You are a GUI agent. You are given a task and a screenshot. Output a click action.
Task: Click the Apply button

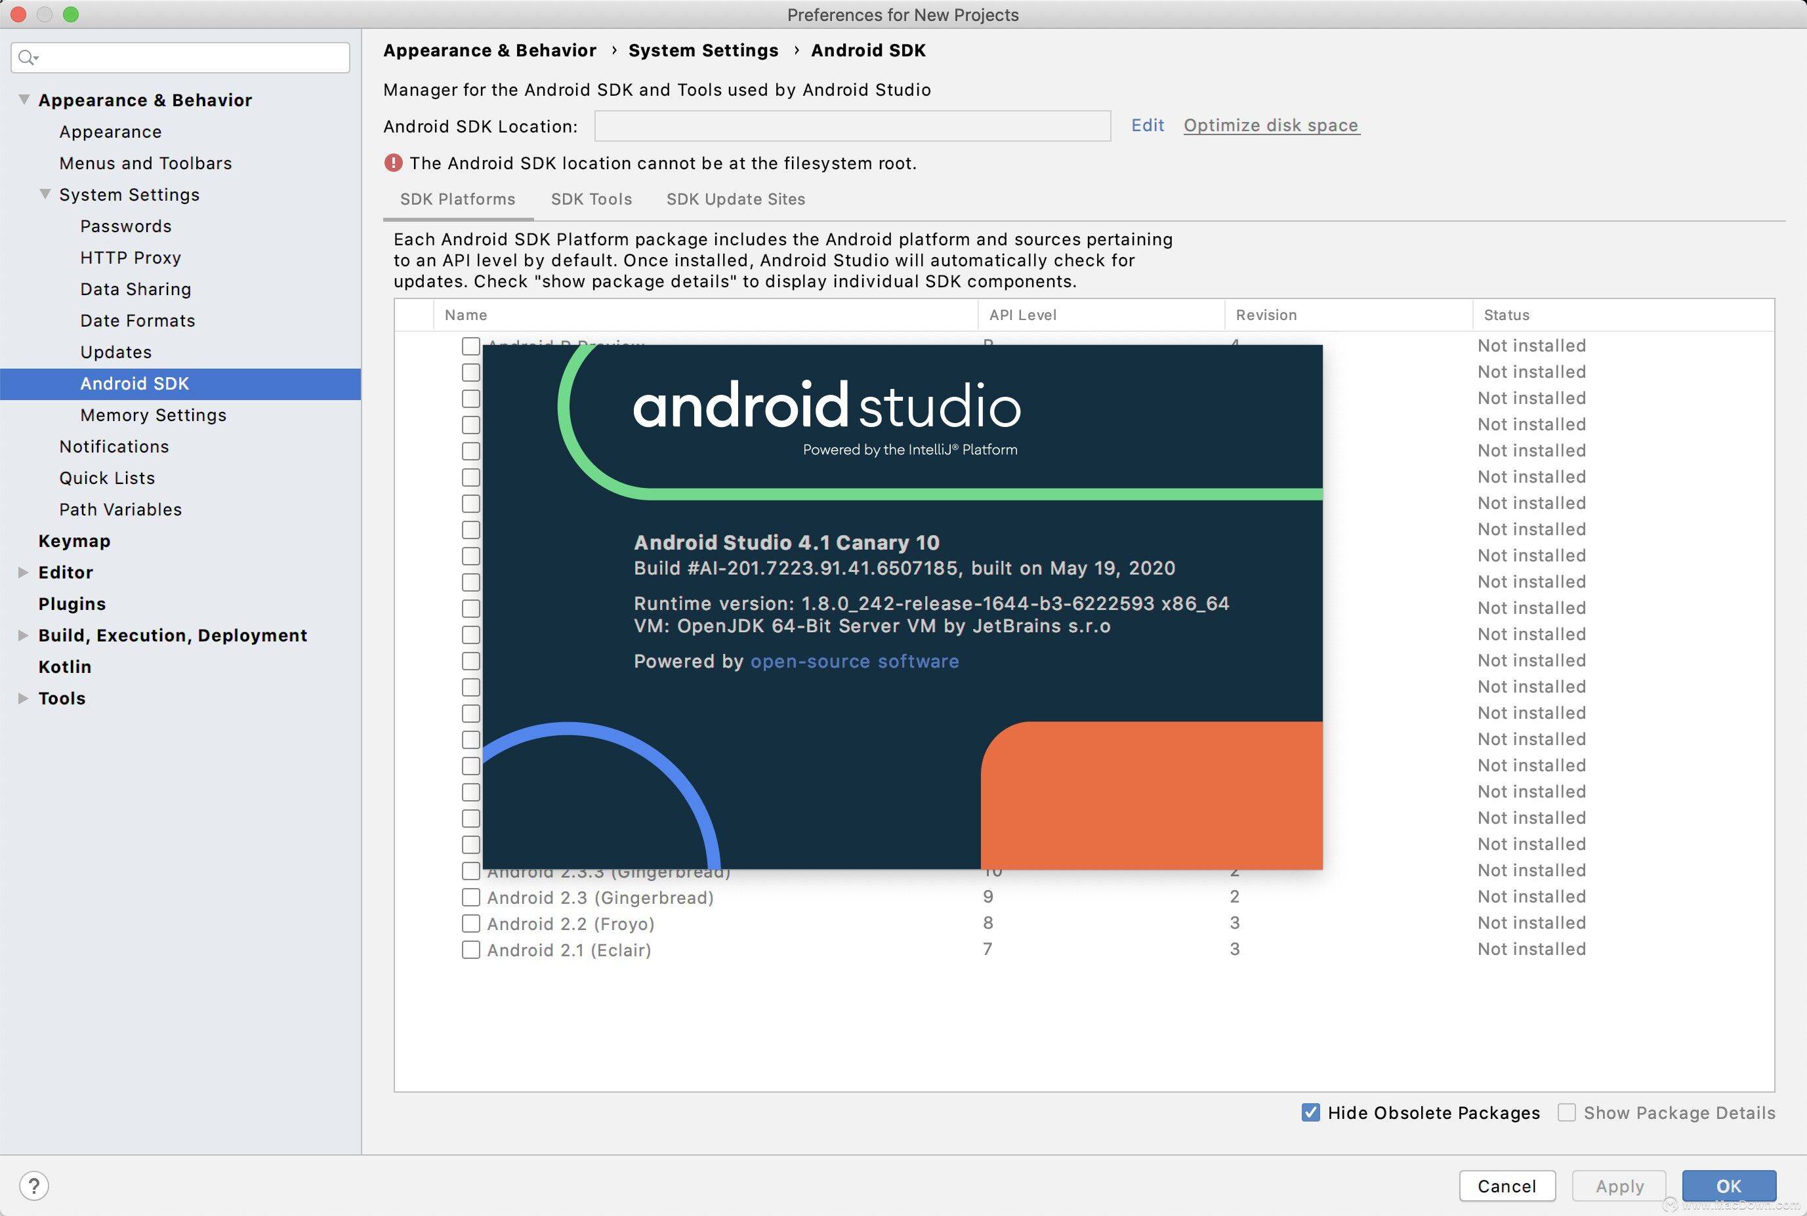(1619, 1186)
